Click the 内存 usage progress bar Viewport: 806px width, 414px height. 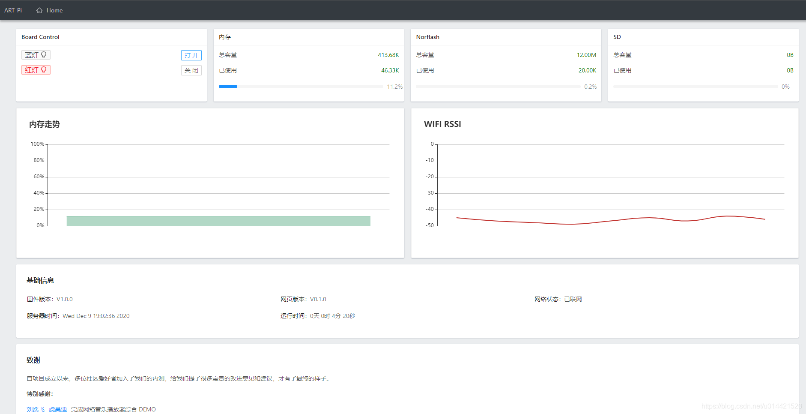(301, 87)
